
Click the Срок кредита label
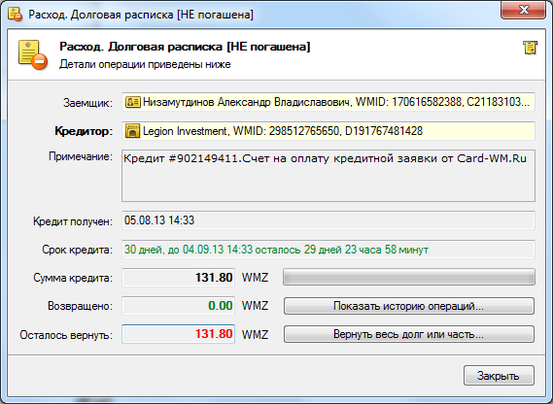click(78, 250)
